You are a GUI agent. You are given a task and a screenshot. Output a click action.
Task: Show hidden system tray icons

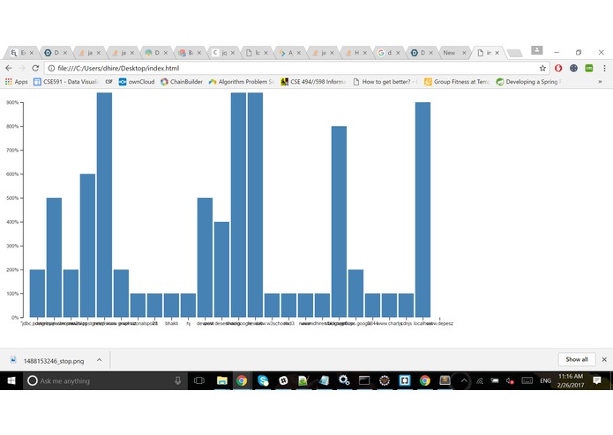464,380
